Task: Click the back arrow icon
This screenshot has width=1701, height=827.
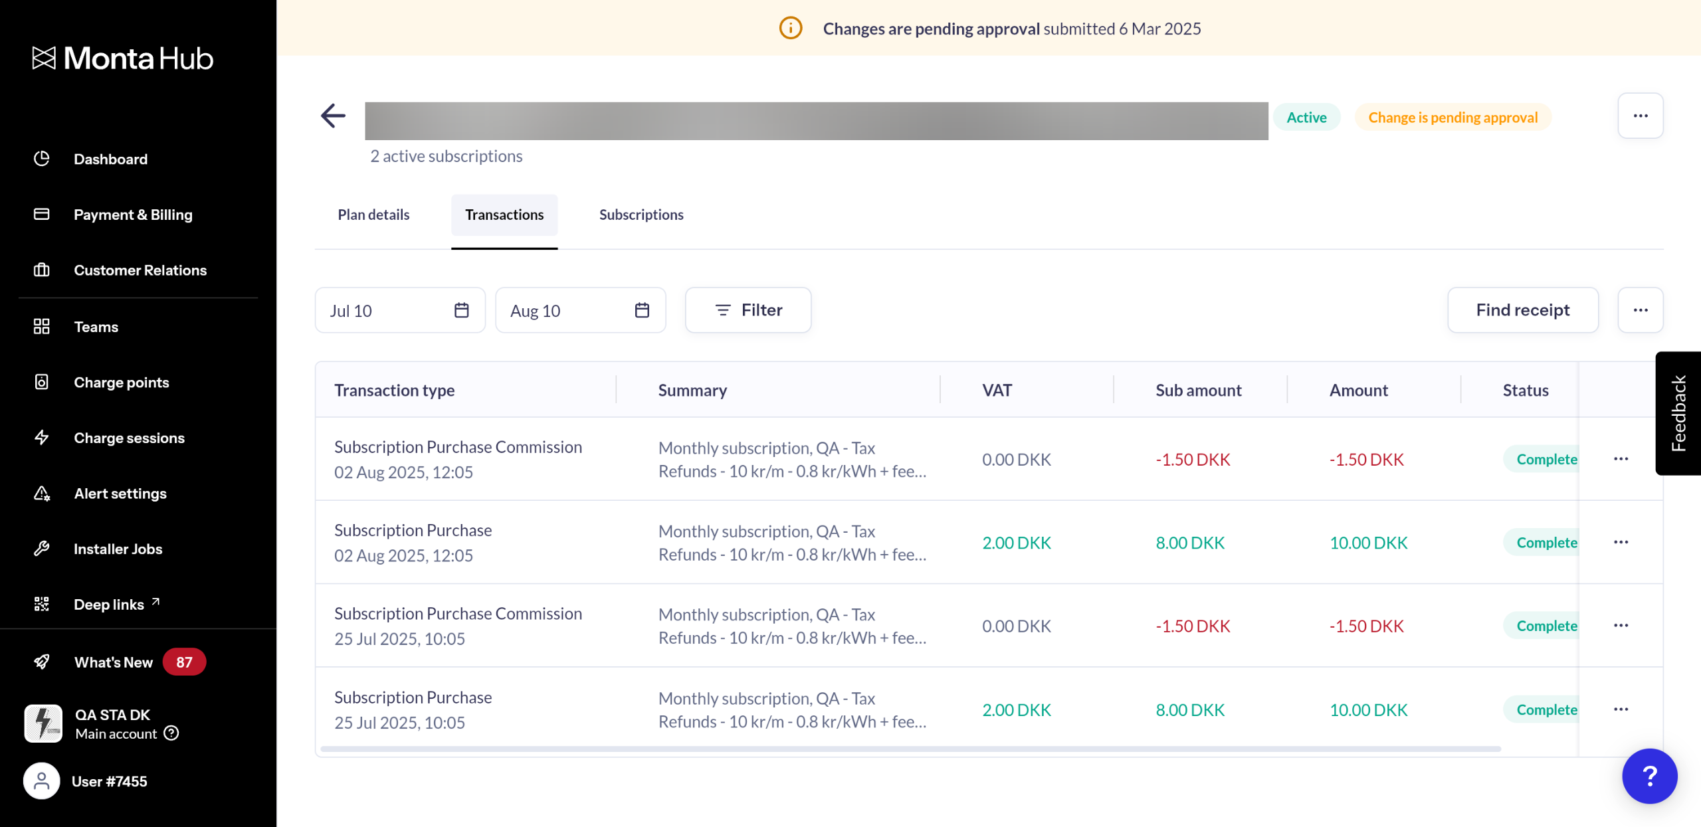Action: [333, 116]
